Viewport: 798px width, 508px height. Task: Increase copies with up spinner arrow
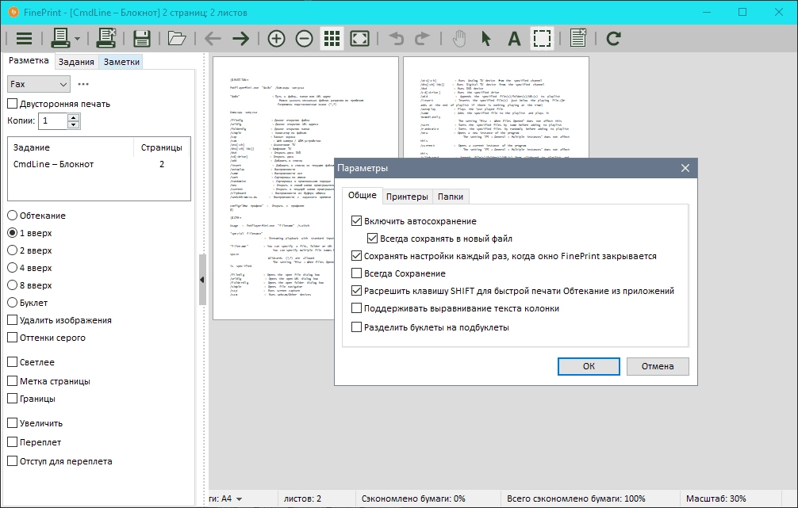[x=74, y=117]
